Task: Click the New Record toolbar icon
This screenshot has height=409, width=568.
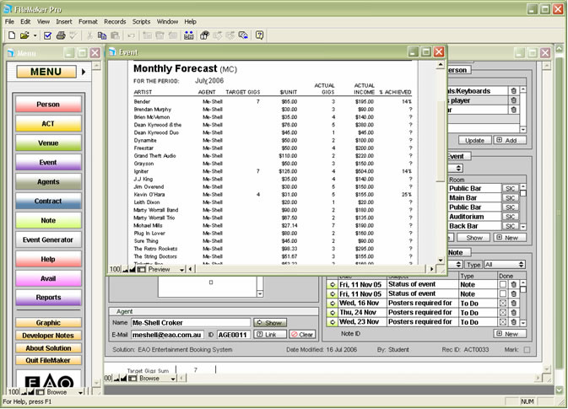Action: click(147, 35)
